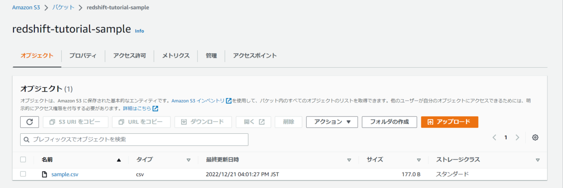Go to Amazon S3 breadcrumb link
Image resolution: width=563 pixels, height=188 pixels.
pyautogui.click(x=26, y=8)
